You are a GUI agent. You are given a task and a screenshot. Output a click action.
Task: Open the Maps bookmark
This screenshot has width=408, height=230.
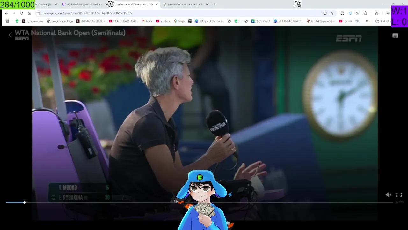179,21
